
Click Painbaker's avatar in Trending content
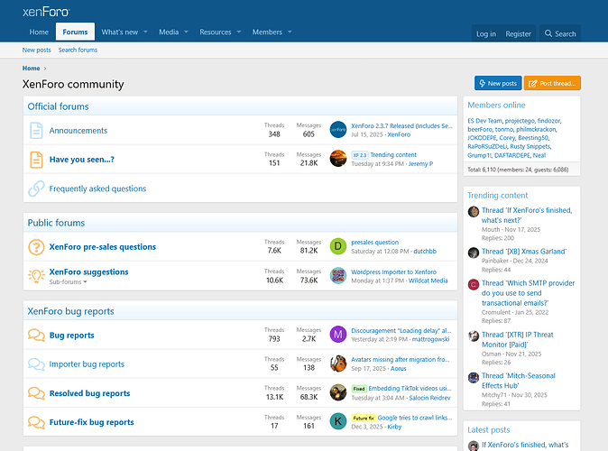(474, 253)
